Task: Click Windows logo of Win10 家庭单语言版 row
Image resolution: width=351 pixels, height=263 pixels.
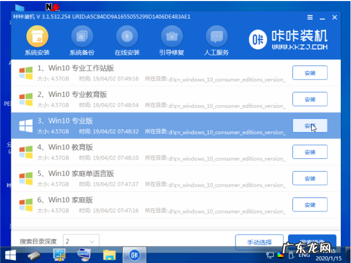Action: [26, 178]
